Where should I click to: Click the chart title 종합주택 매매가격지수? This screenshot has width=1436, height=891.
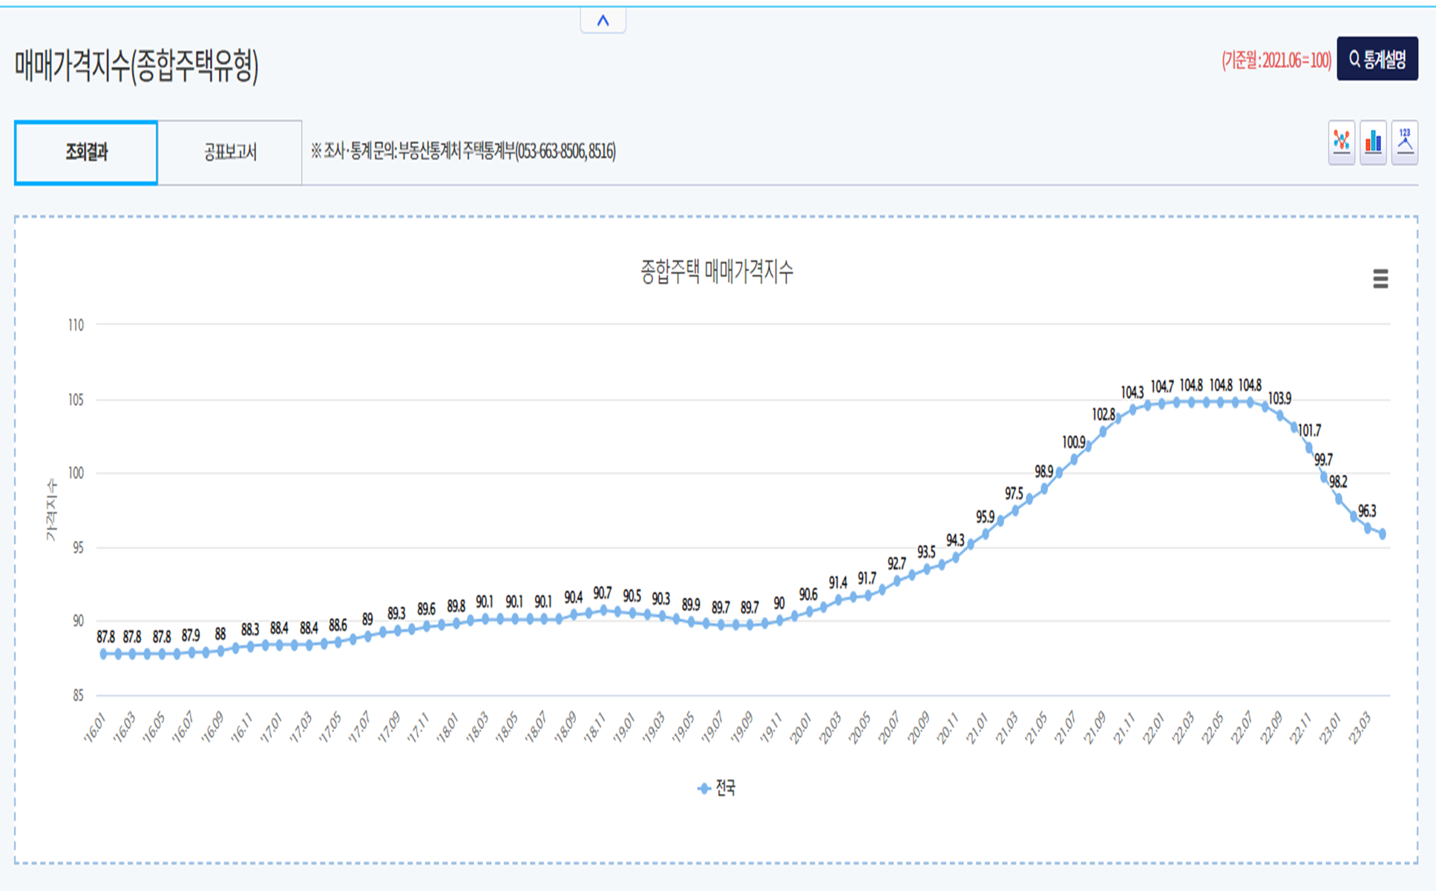(716, 272)
